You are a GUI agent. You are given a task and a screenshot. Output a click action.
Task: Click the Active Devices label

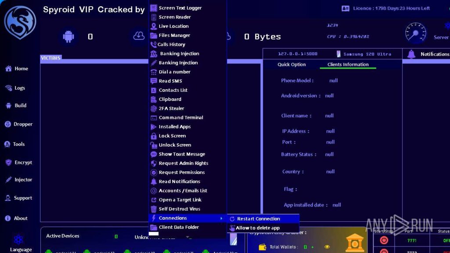62,236
